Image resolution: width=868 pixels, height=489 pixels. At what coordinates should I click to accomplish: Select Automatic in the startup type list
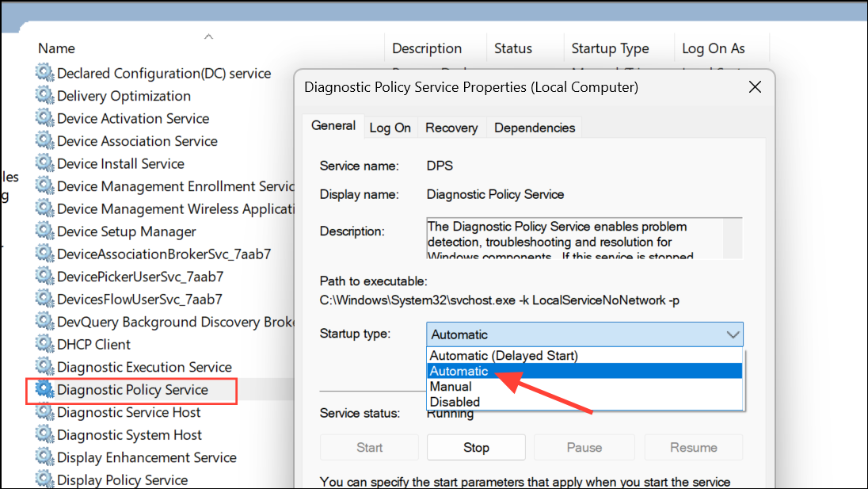coord(584,371)
